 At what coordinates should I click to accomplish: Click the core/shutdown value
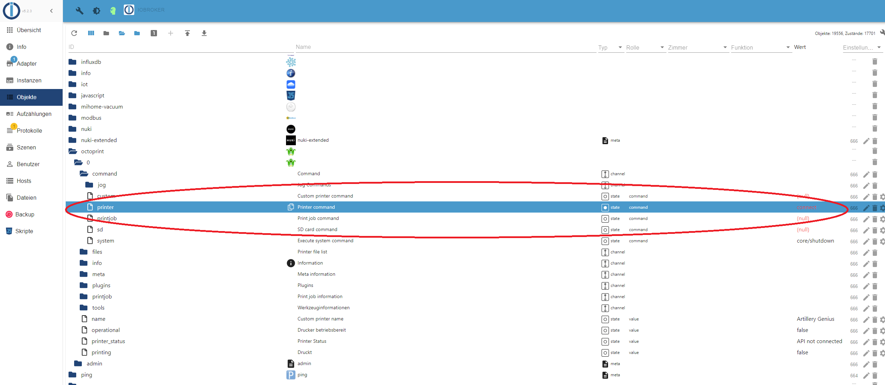click(x=815, y=240)
